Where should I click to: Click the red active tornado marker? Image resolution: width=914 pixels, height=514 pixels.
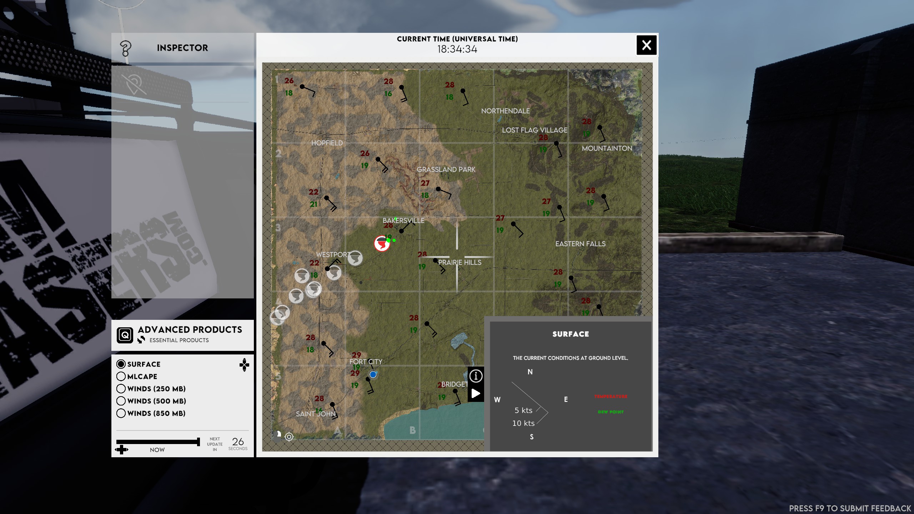382,244
